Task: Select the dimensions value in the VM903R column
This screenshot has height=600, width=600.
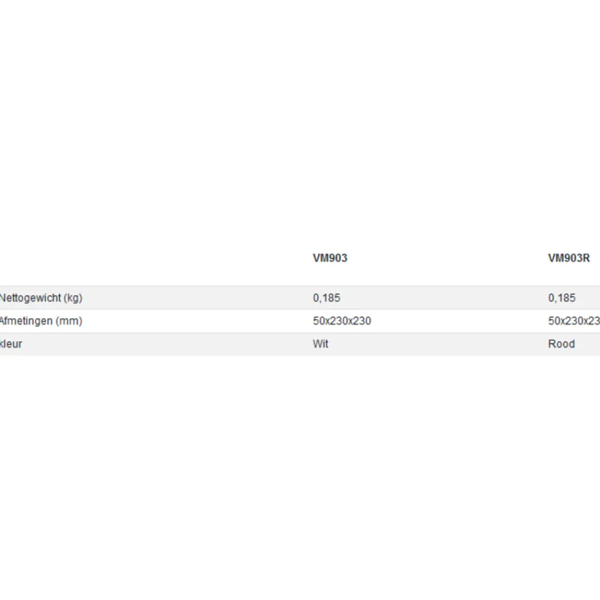Action: [x=574, y=321]
